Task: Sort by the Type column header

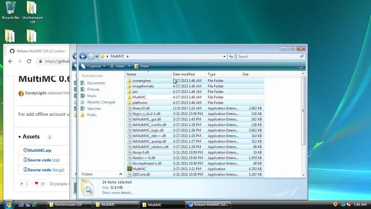Action: (223, 74)
